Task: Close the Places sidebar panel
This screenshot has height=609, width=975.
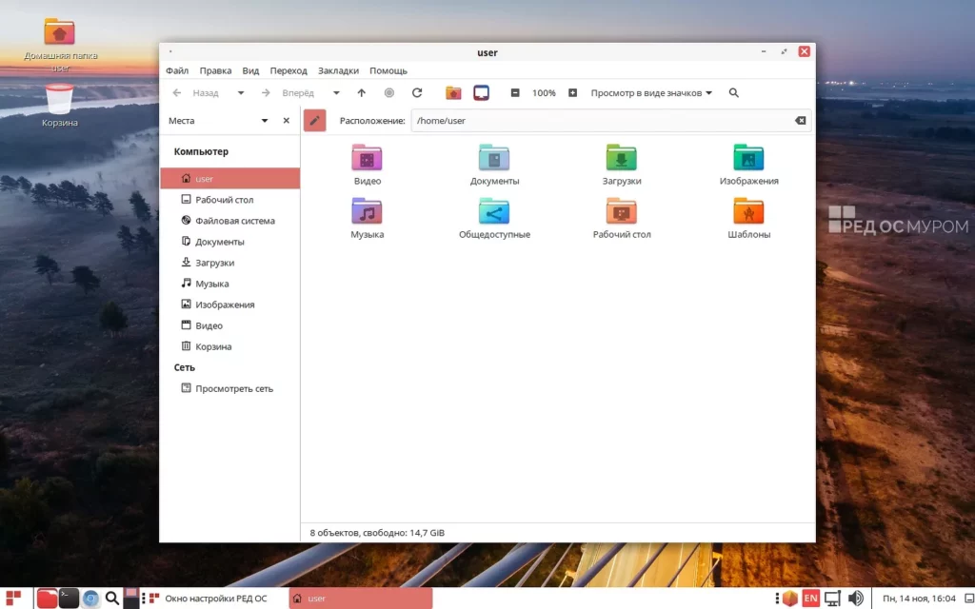Action: coord(286,121)
